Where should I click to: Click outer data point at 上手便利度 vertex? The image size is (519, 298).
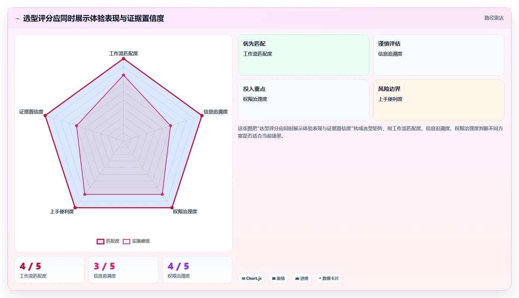tap(75, 207)
